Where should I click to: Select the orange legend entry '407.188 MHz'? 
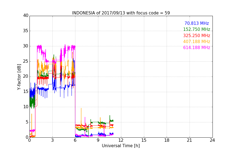pos(197,41)
